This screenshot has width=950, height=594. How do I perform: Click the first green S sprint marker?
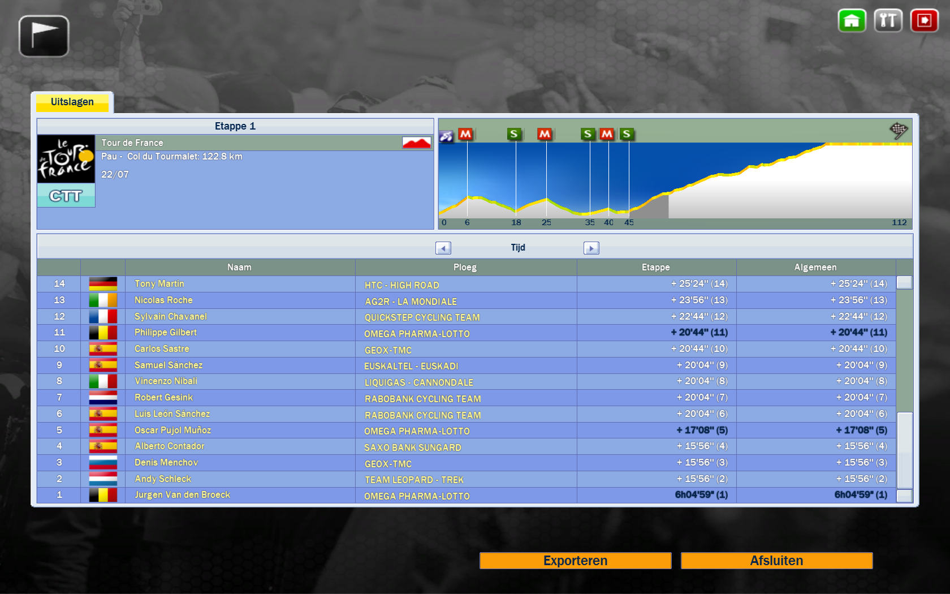tap(514, 134)
